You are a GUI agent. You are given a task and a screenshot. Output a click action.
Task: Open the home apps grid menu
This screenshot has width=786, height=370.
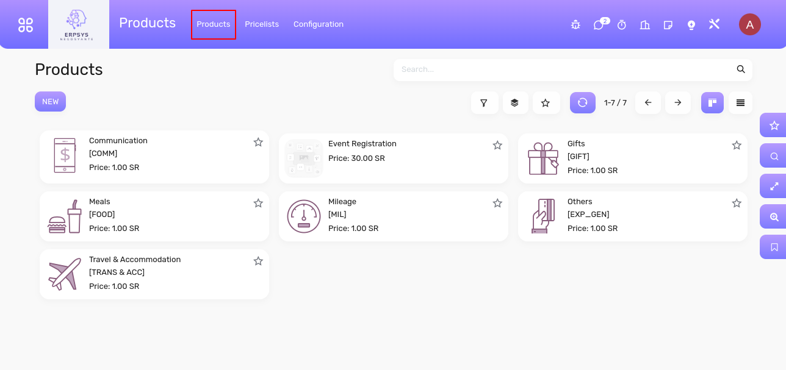[26, 24]
